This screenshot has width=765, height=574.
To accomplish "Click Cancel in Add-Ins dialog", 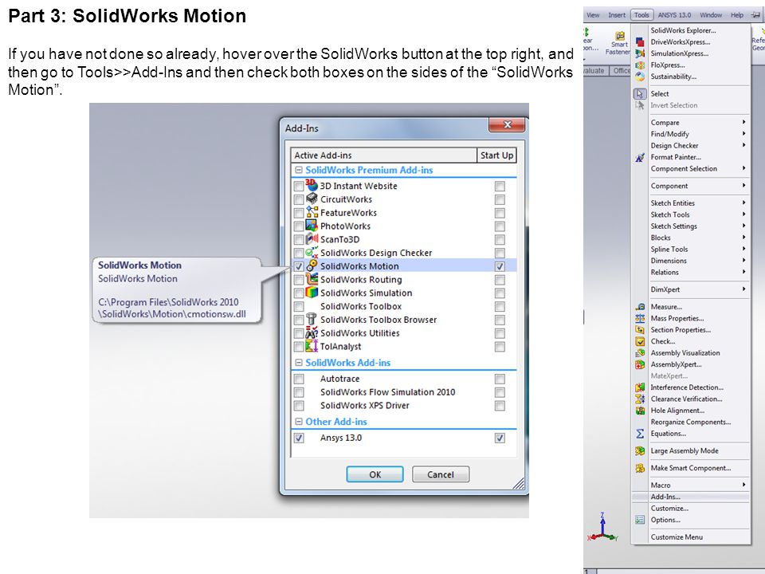I will (441, 474).
